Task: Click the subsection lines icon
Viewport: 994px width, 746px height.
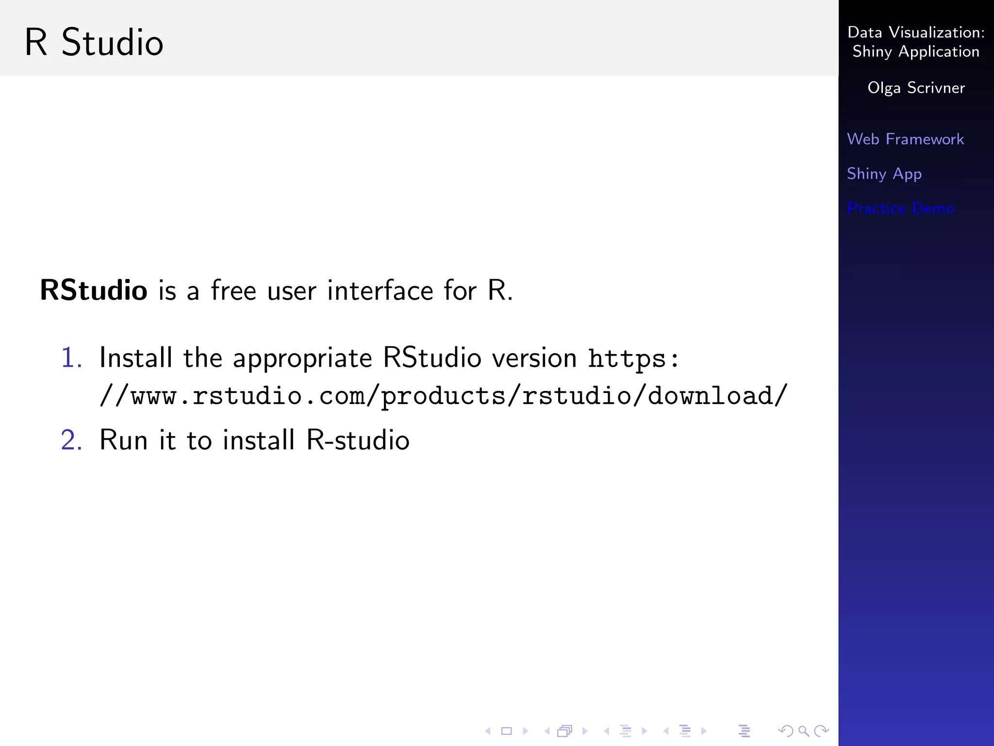Action: pyautogui.click(x=626, y=730)
